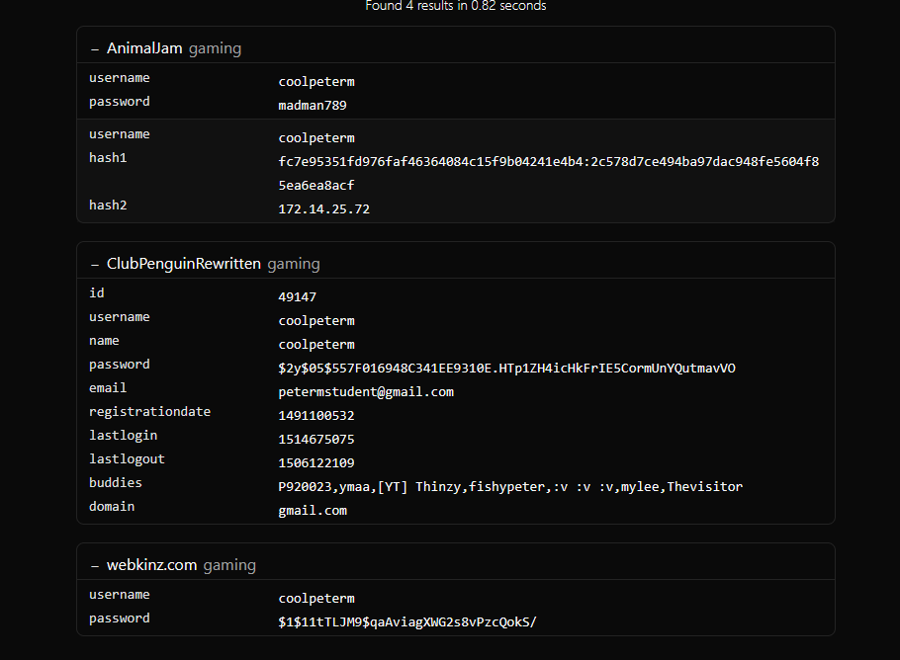Click the gaming tag beside ClubPenguinRewritten
Screen dimensions: 900x660
294,264
